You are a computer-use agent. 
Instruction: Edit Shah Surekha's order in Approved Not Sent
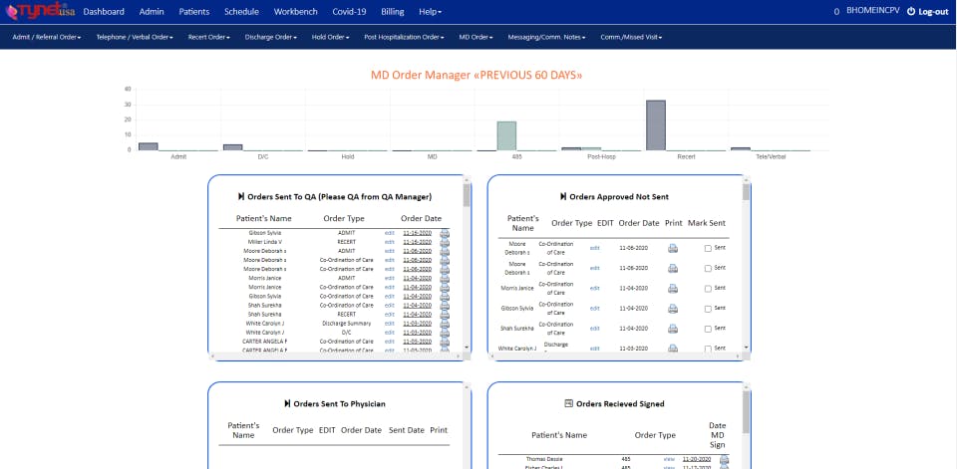594,329
